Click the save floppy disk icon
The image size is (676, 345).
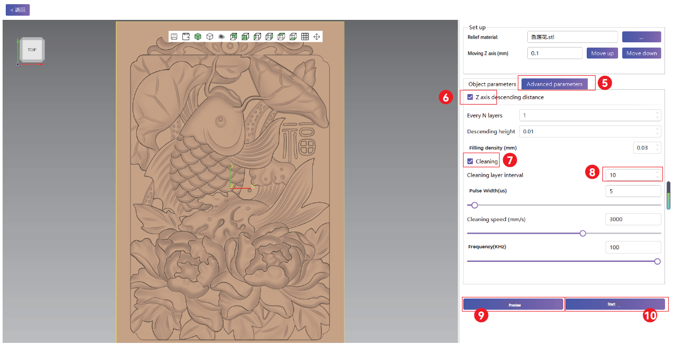[174, 37]
